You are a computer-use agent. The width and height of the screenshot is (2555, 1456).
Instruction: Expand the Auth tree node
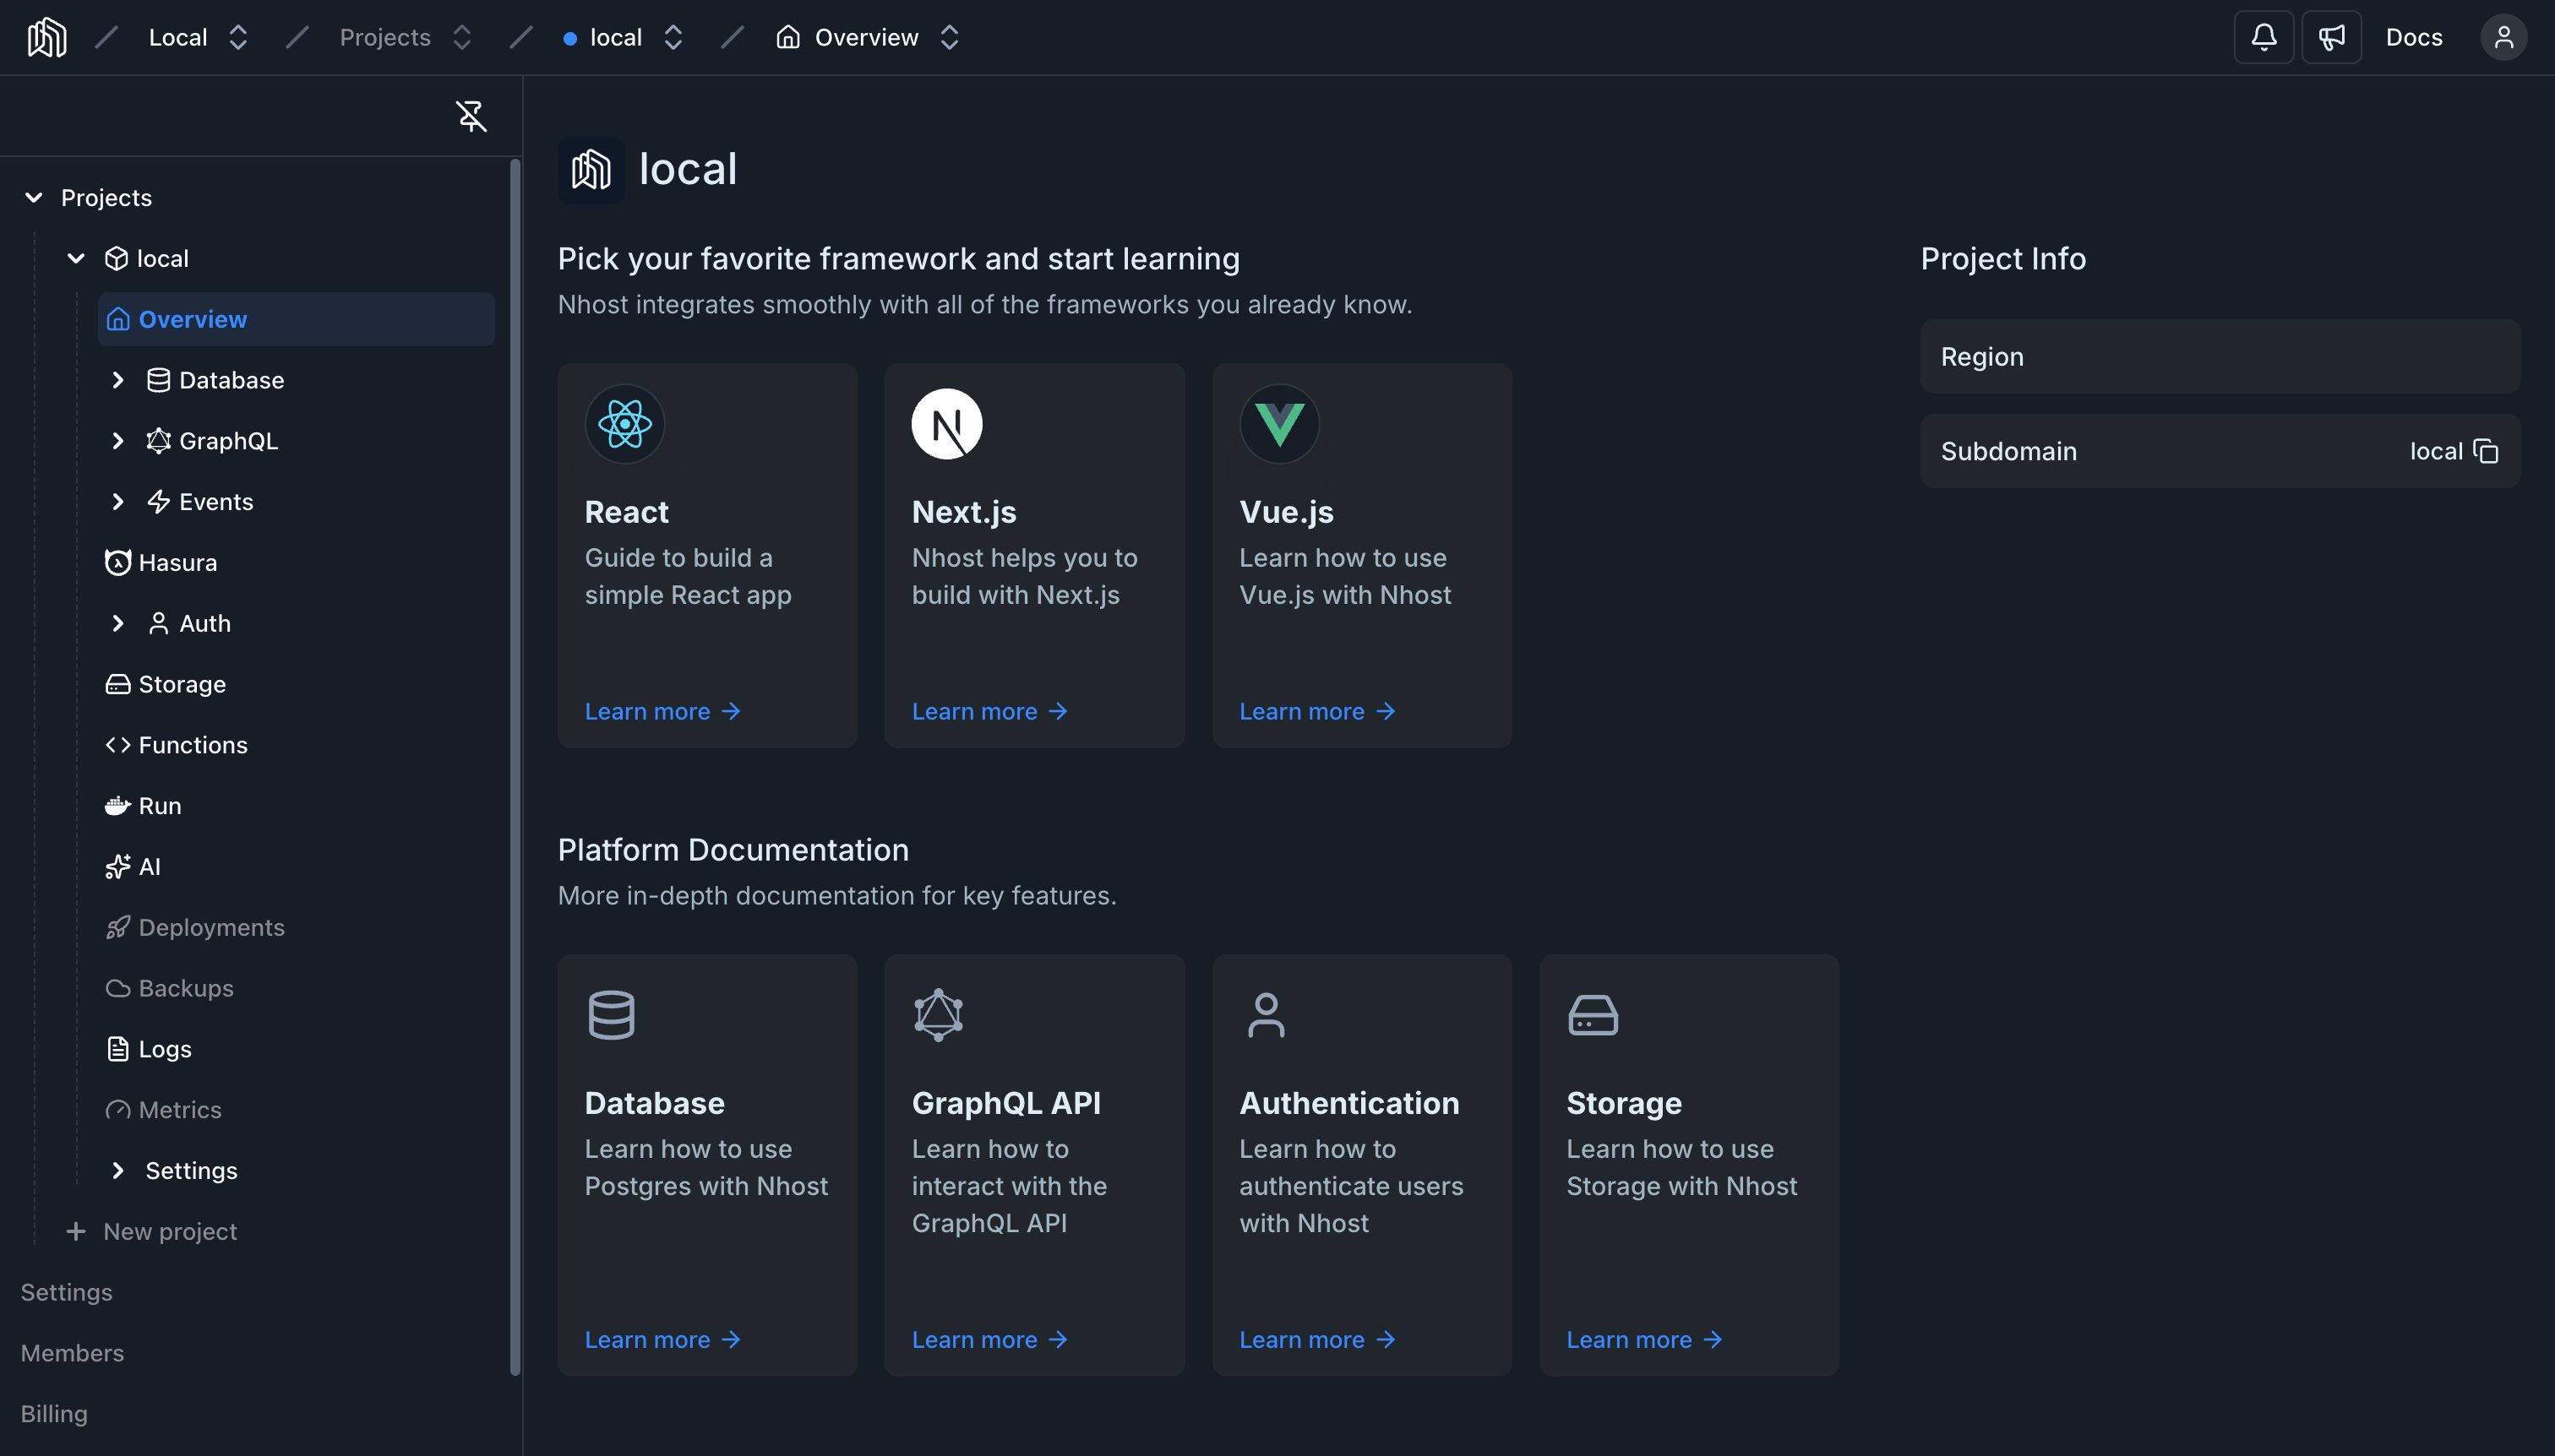coord(118,623)
